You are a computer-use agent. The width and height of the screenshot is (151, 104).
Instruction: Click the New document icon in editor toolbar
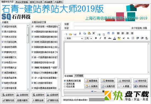(66, 34)
